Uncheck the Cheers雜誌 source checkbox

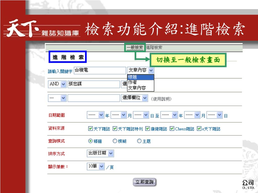(172, 128)
